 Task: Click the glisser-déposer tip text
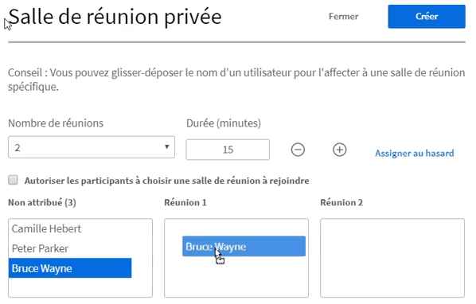pos(236,80)
